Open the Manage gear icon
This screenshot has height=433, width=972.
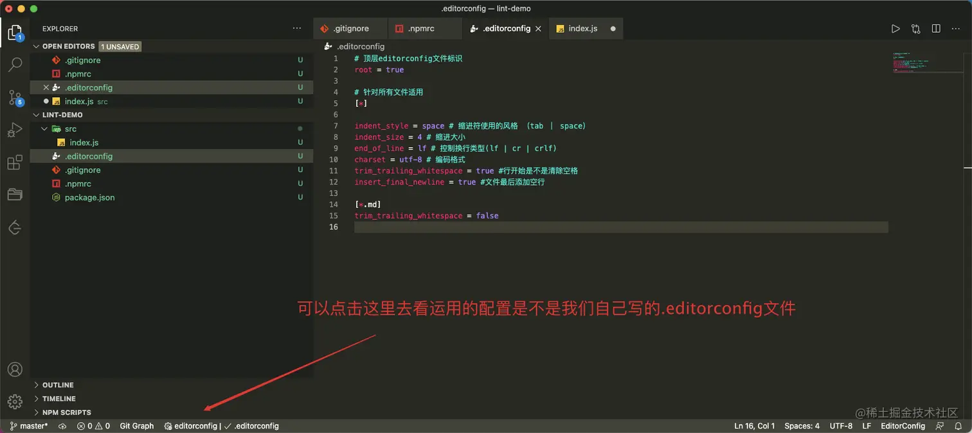pos(15,402)
